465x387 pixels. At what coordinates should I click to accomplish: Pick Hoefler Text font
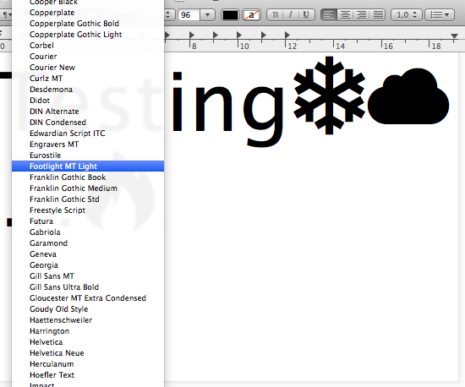click(88, 374)
